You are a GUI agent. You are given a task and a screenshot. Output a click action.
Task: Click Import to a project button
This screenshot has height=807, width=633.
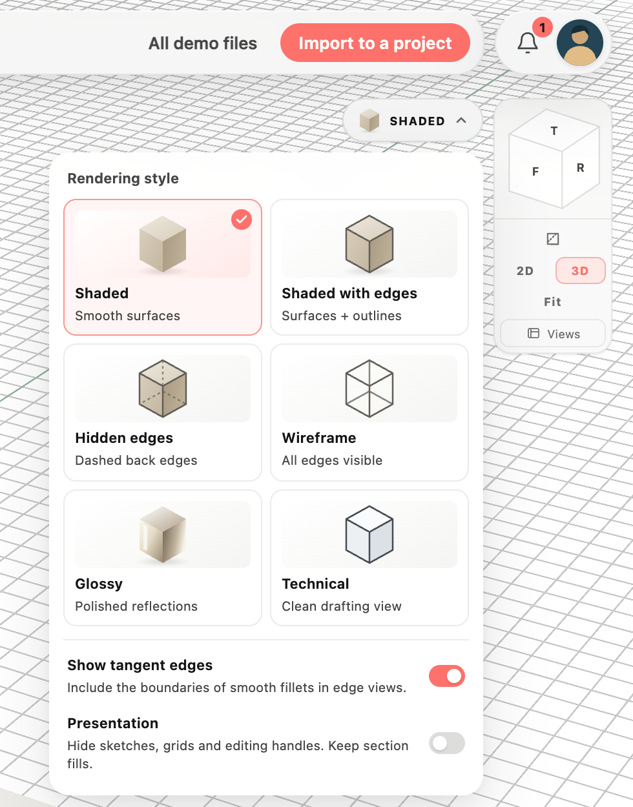pos(375,43)
